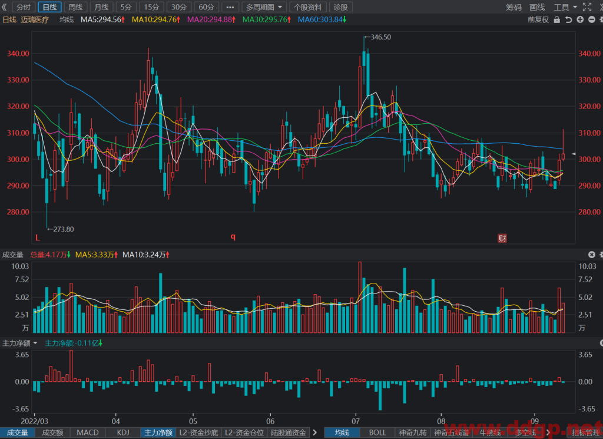Image resolution: width=603 pixels, height=439 pixels.
Task: Switch to 30分 period
Action: pyautogui.click(x=179, y=7)
